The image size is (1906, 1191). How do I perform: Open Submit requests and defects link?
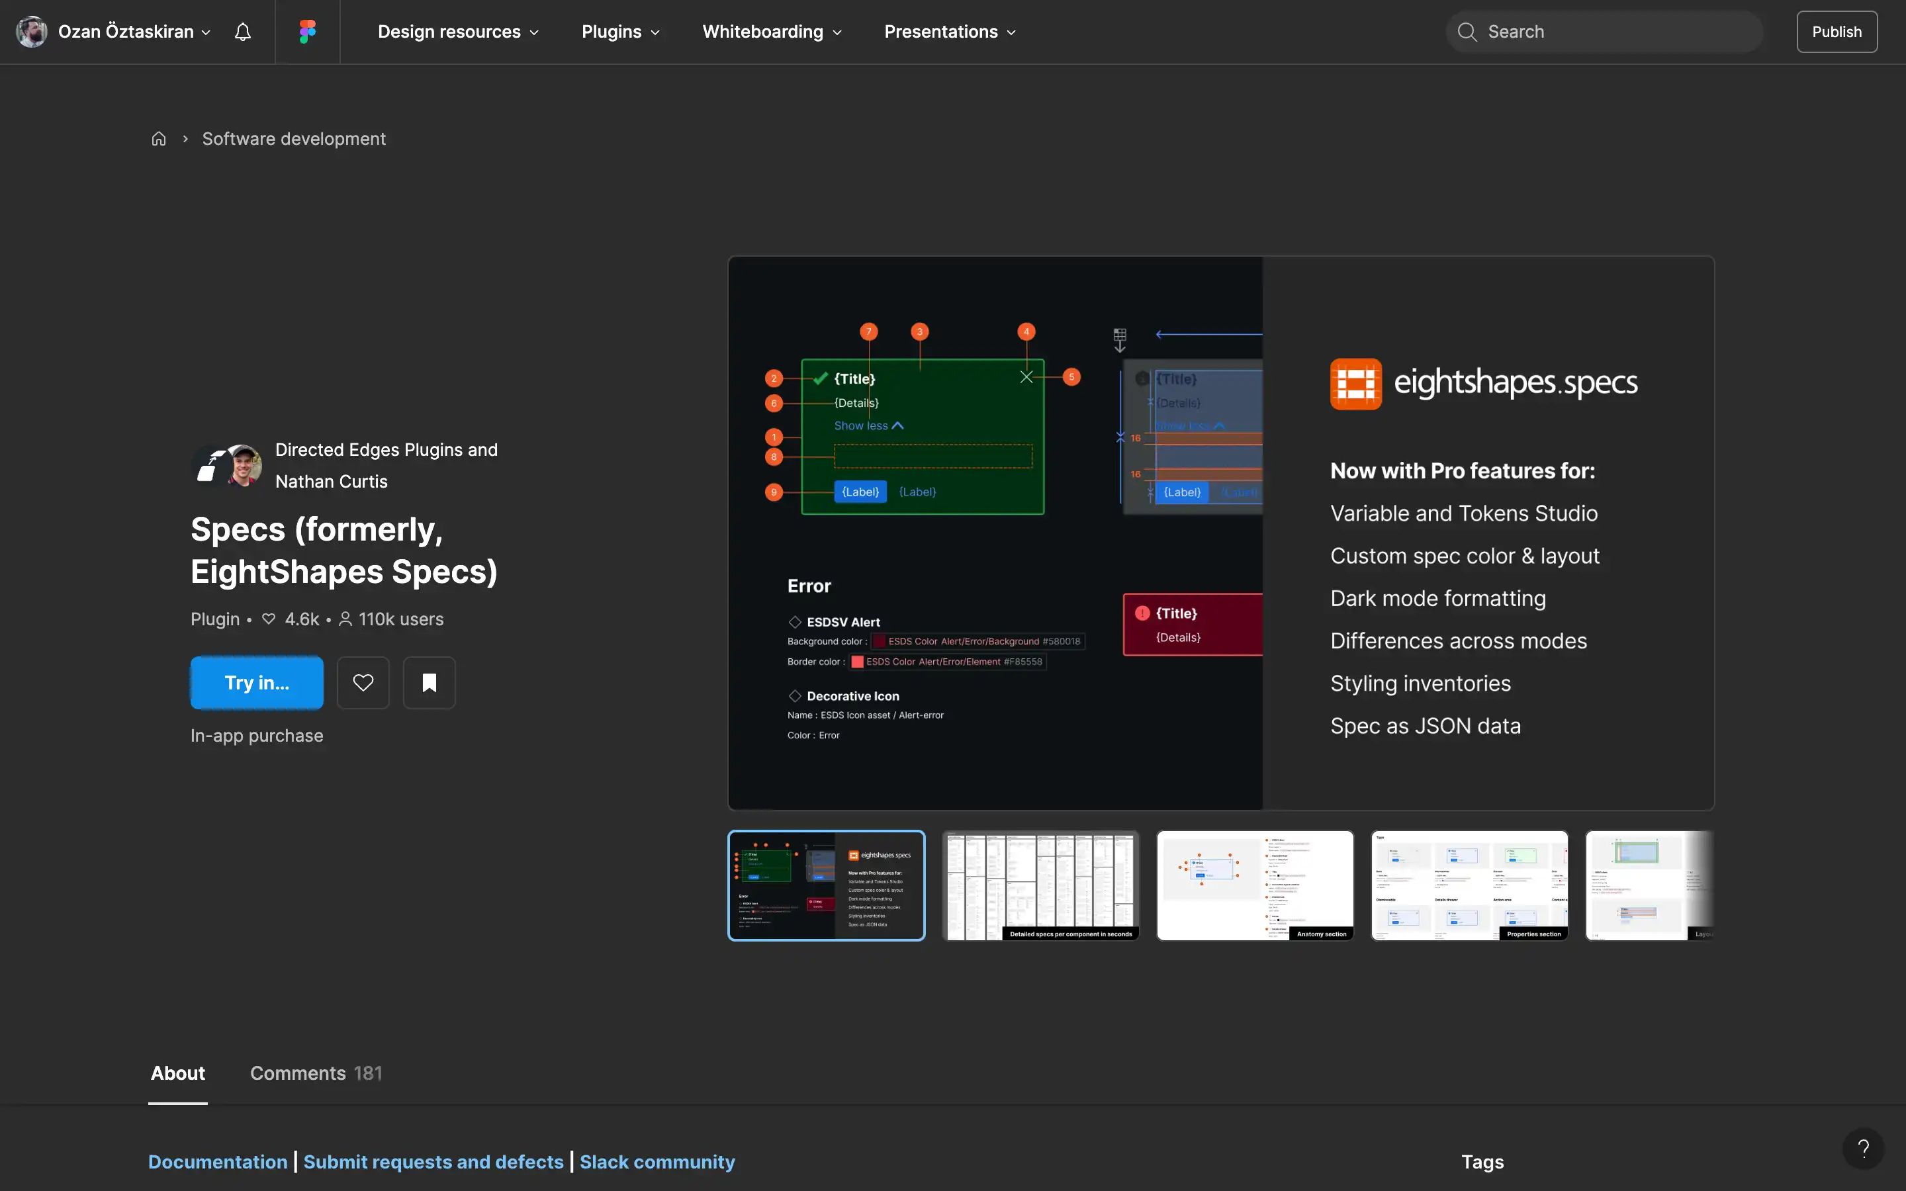[x=433, y=1162]
